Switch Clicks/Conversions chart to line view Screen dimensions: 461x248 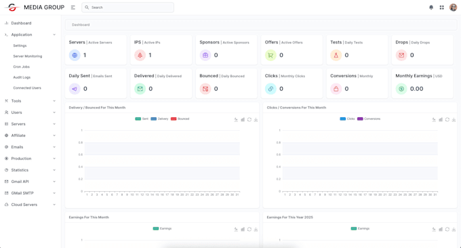click(434, 119)
